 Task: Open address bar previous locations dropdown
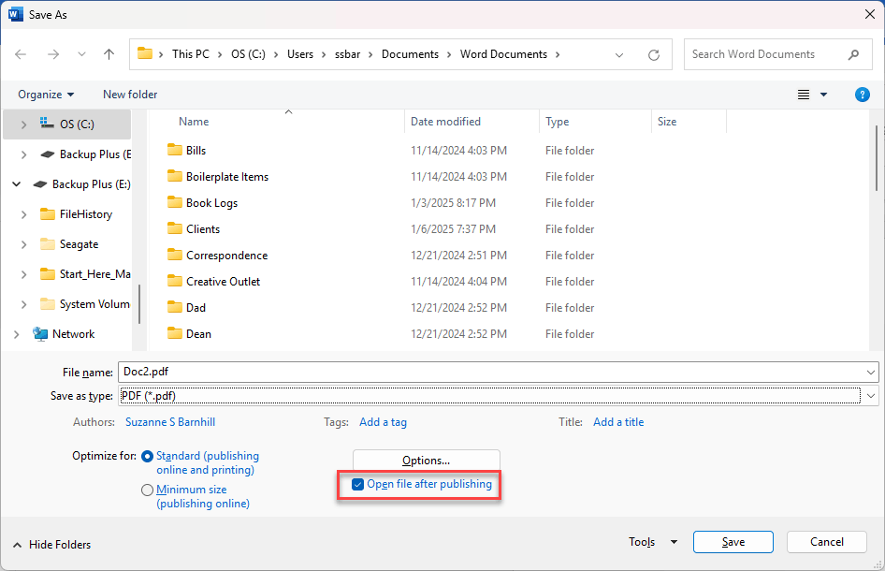(619, 55)
